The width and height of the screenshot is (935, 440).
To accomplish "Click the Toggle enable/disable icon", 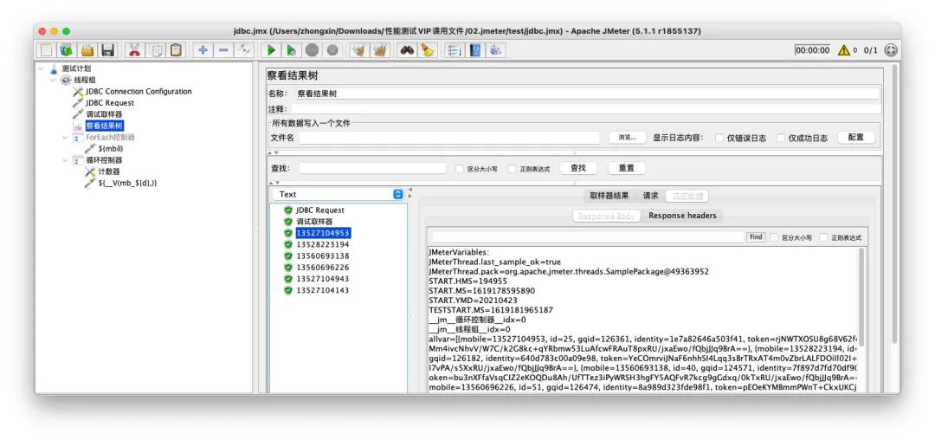I will (243, 50).
